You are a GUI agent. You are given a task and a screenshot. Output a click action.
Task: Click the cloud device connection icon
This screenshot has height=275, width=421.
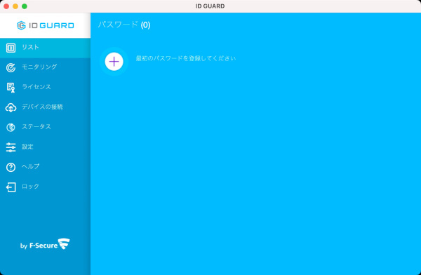click(11, 108)
